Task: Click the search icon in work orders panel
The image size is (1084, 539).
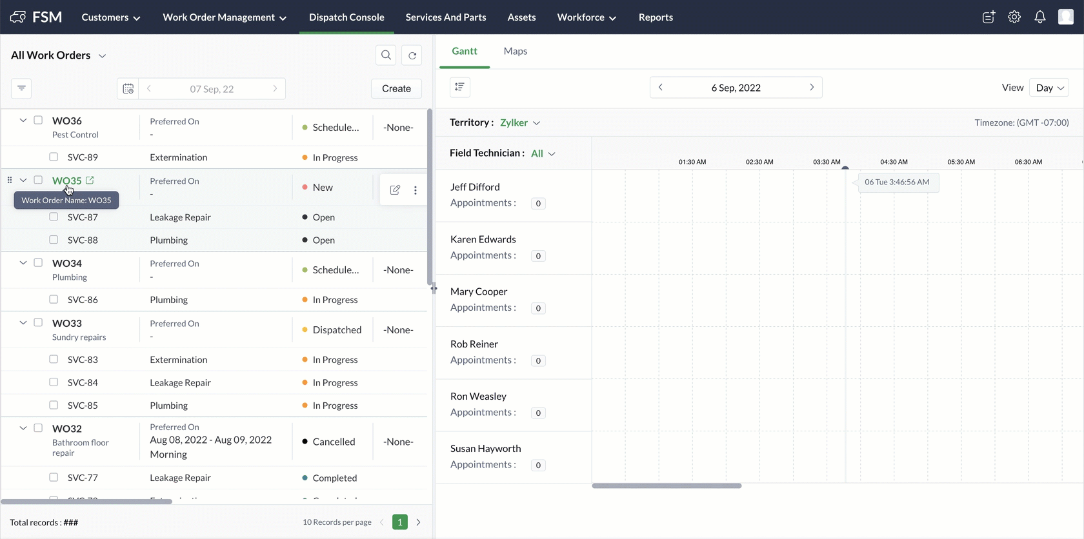Action: (386, 55)
